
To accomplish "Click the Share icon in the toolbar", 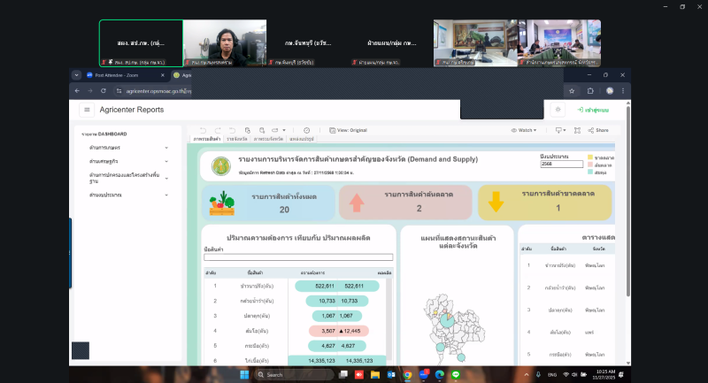I will pyautogui.click(x=598, y=130).
